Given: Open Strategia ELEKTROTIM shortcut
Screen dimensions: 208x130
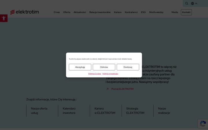Looking at the screenshot, I should (135, 111).
